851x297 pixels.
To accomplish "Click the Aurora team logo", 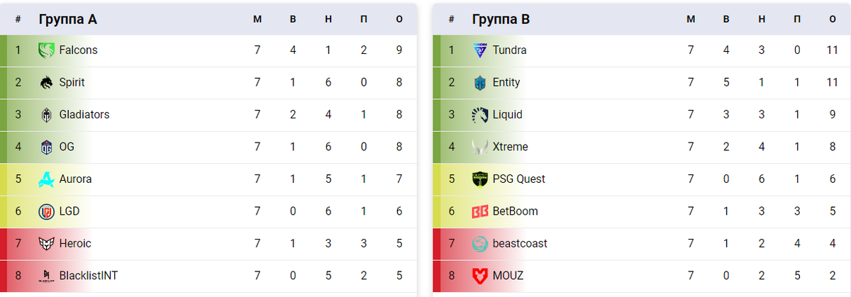I will 47,179.
